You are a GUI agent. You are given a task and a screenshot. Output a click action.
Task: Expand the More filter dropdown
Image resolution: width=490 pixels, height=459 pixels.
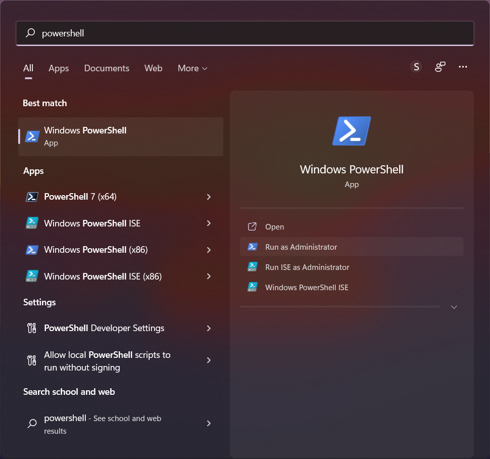192,68
